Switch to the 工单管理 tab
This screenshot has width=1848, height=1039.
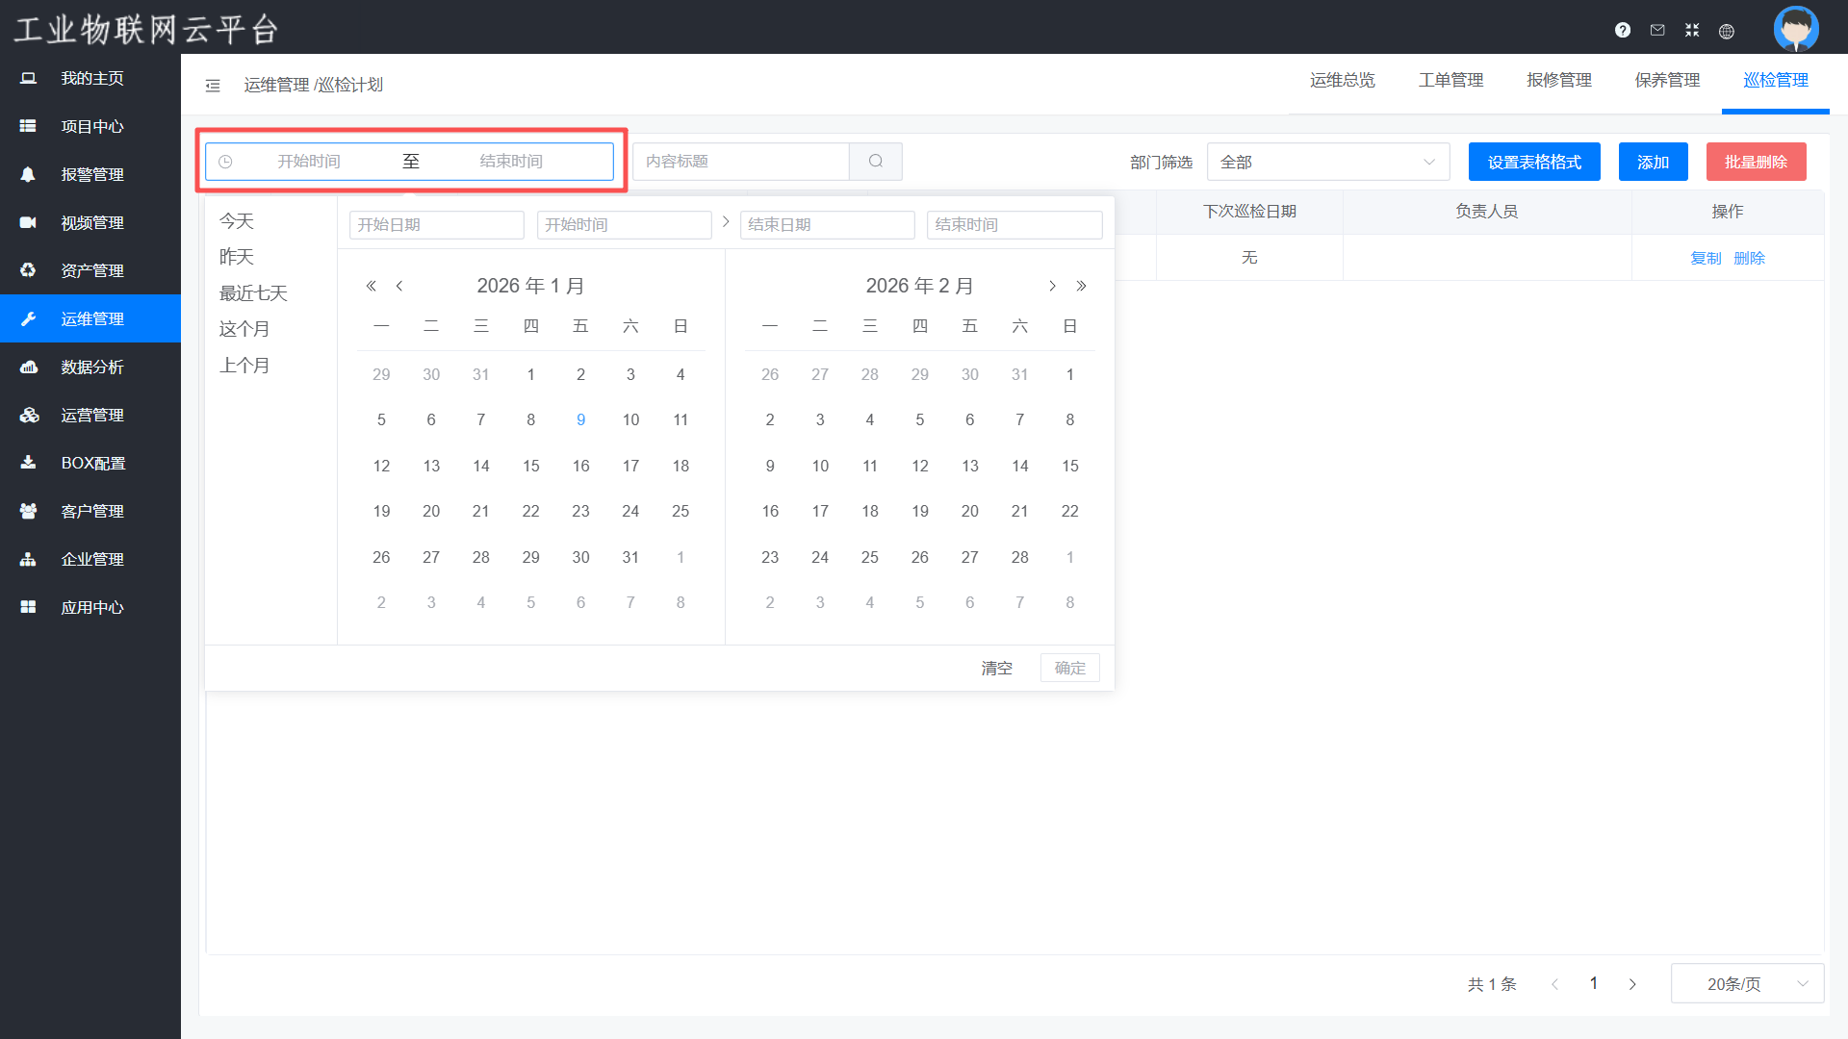[1450, 80]
